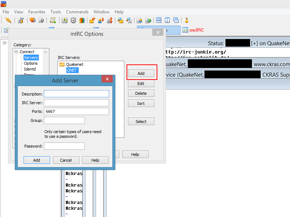Screen dimensions: 290x217
Task: Click the Edit server button
Action: click(x=141, y=84)
